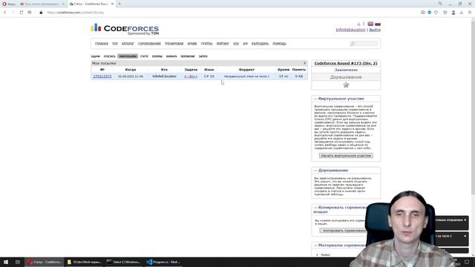
Task: Switch to the ЗАДАЧИ contest tab
Action: point(96,56)
